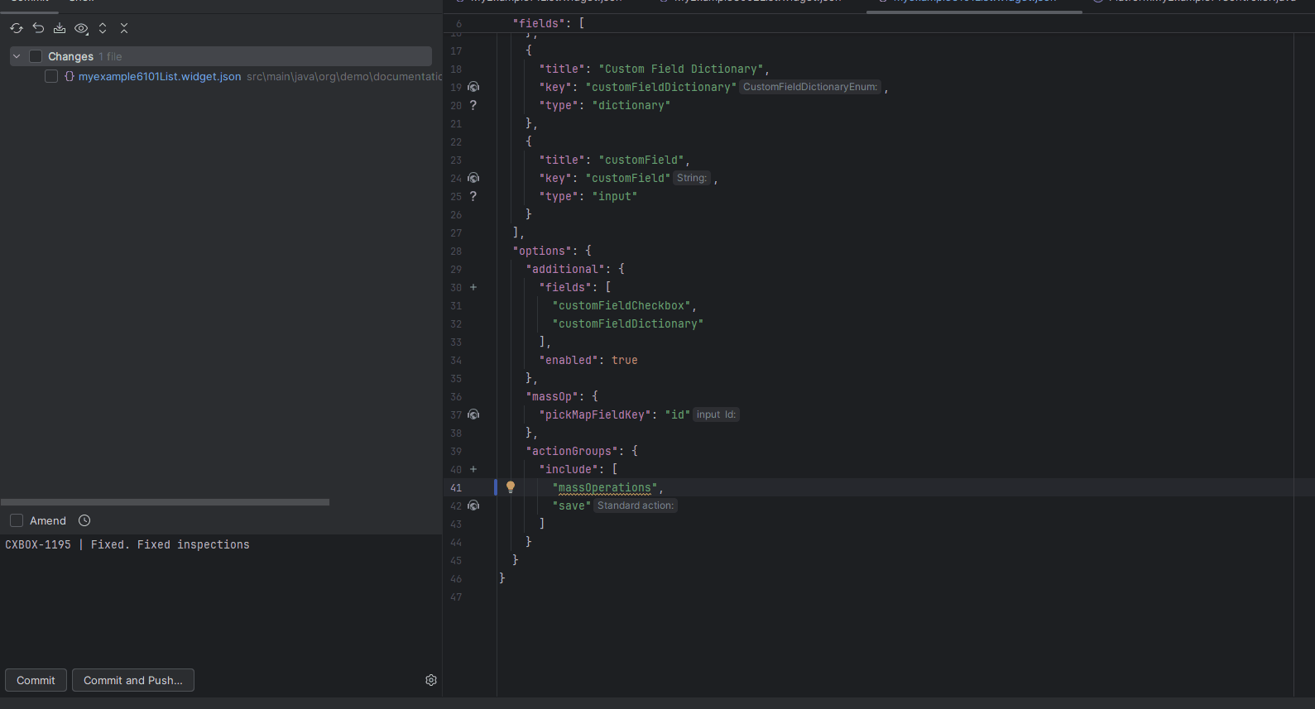The height and width of the screenshot is (709, 1315).
Task: Click the Collapse All arrows icon
Action: pyautogui.click(x=124, y=28)
